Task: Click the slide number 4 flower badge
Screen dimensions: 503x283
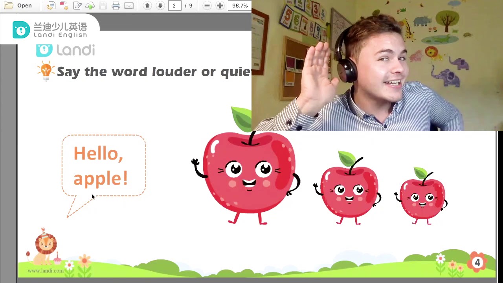Action: click(x=477, y=263)
